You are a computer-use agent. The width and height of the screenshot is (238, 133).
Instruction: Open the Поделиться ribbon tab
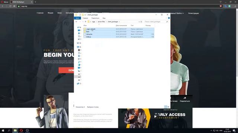tap(95, 18)
